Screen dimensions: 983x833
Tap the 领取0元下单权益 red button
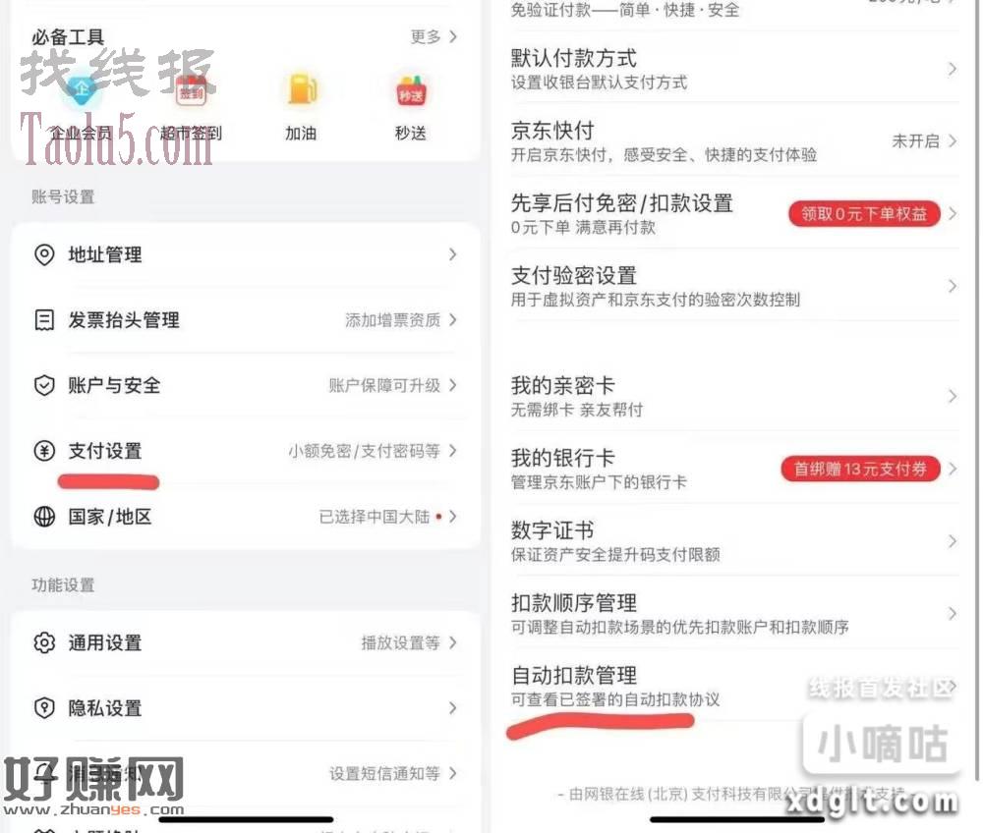tap(864, 213)
